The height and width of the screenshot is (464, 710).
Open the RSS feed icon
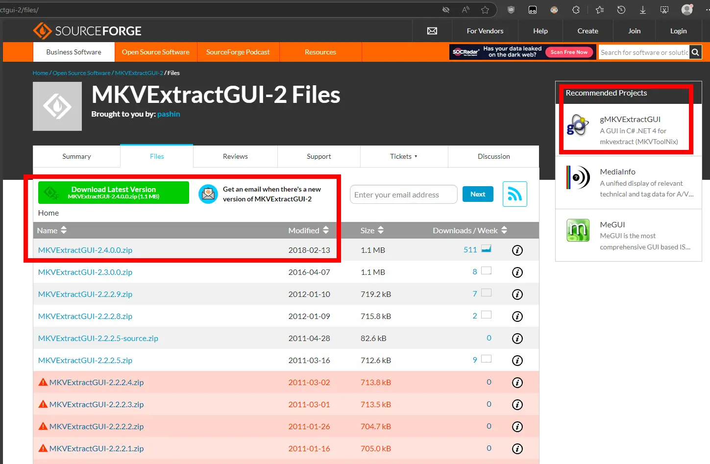point(514,194)
